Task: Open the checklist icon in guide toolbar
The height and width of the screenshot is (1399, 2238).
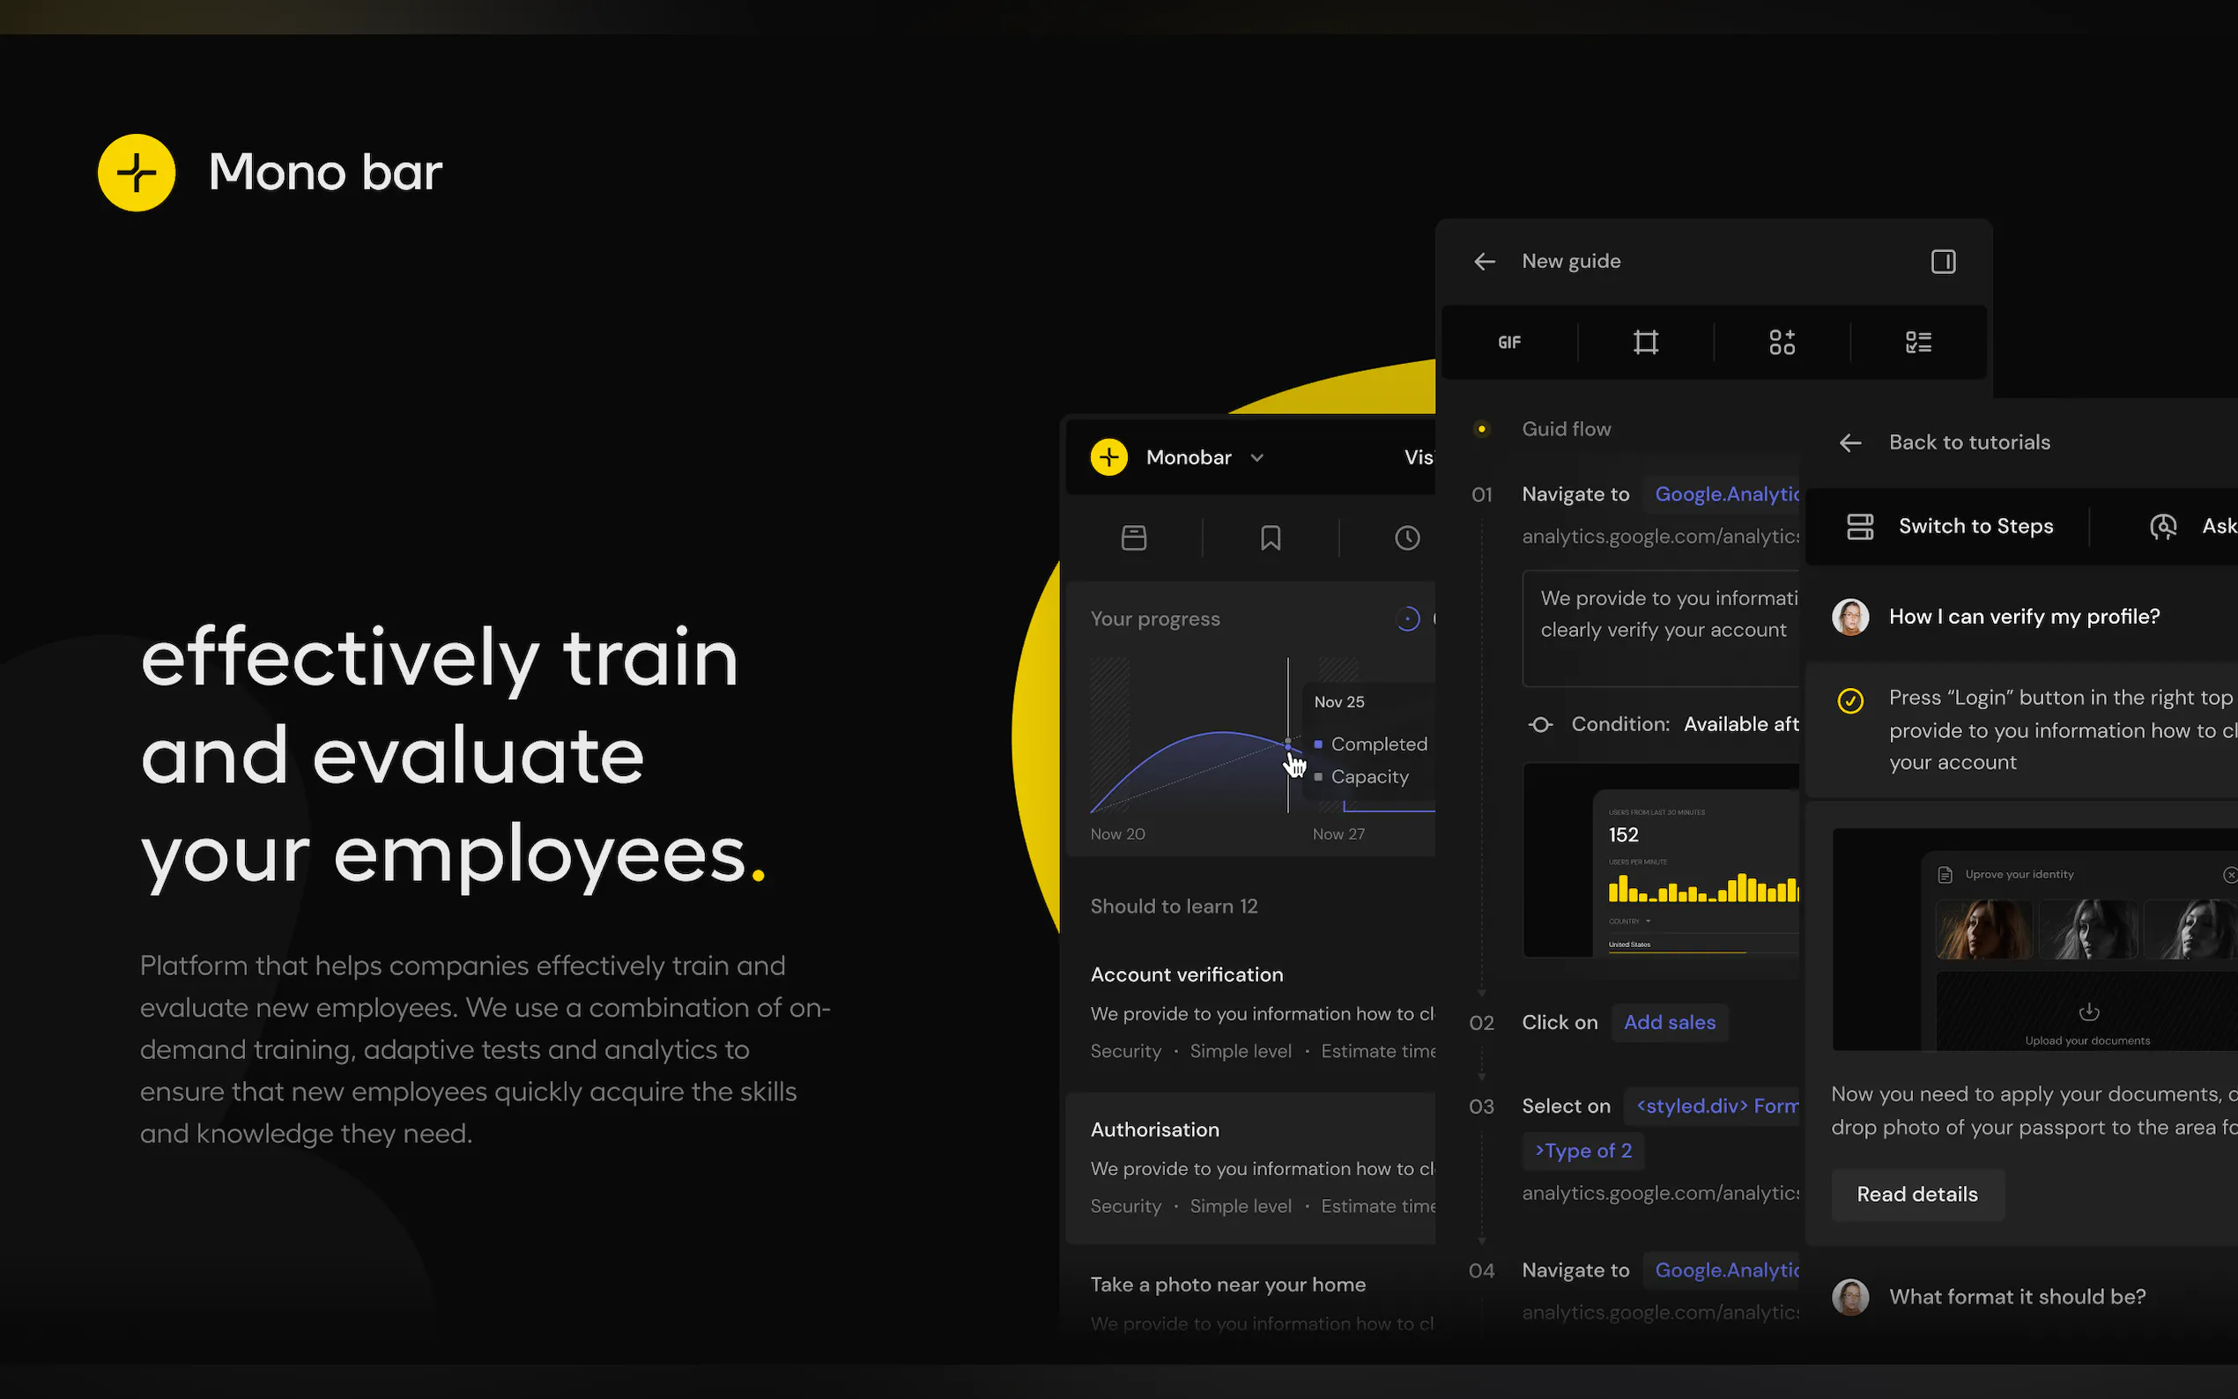Action: (x=1918, y=343)
